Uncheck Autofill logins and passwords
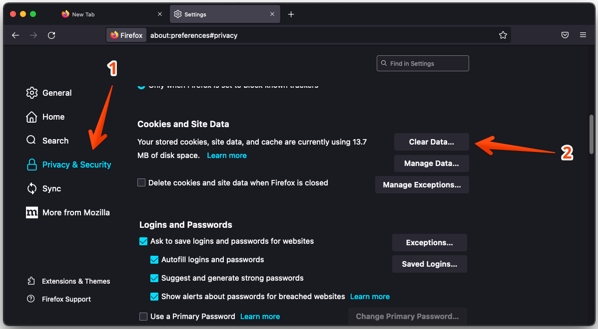The image size is (598, 329). [154, 260]
